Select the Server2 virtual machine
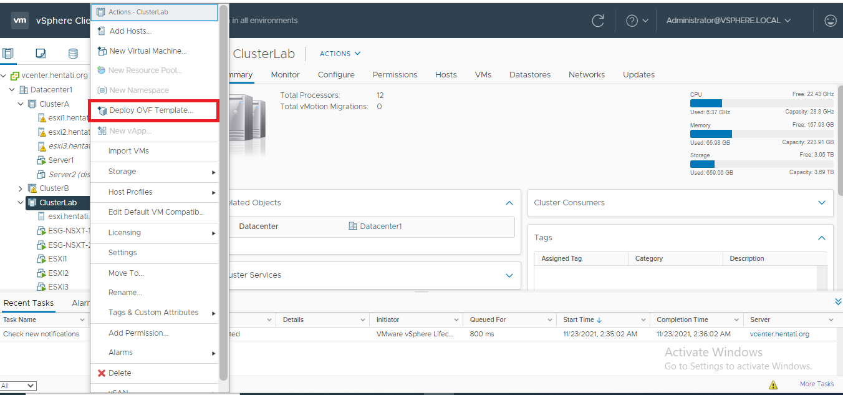This screenshot has height=395, width=843. [69, 175]
